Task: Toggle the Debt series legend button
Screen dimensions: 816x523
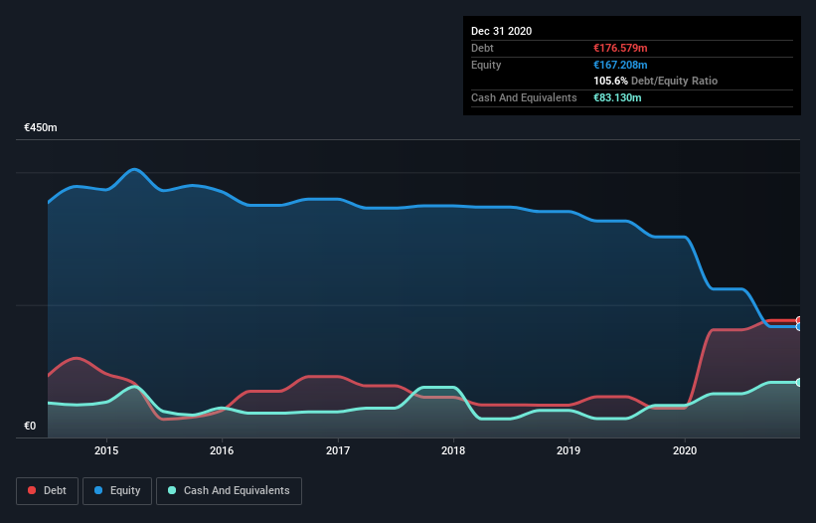Action: tap(48, 491)
